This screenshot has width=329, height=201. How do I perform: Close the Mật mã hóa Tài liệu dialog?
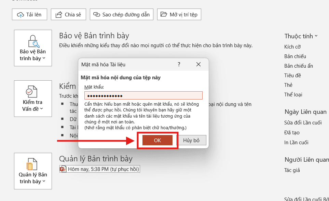[x=198, y=64]
